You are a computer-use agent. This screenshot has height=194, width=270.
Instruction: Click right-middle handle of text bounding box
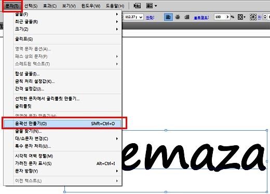(x=267, y=161)
